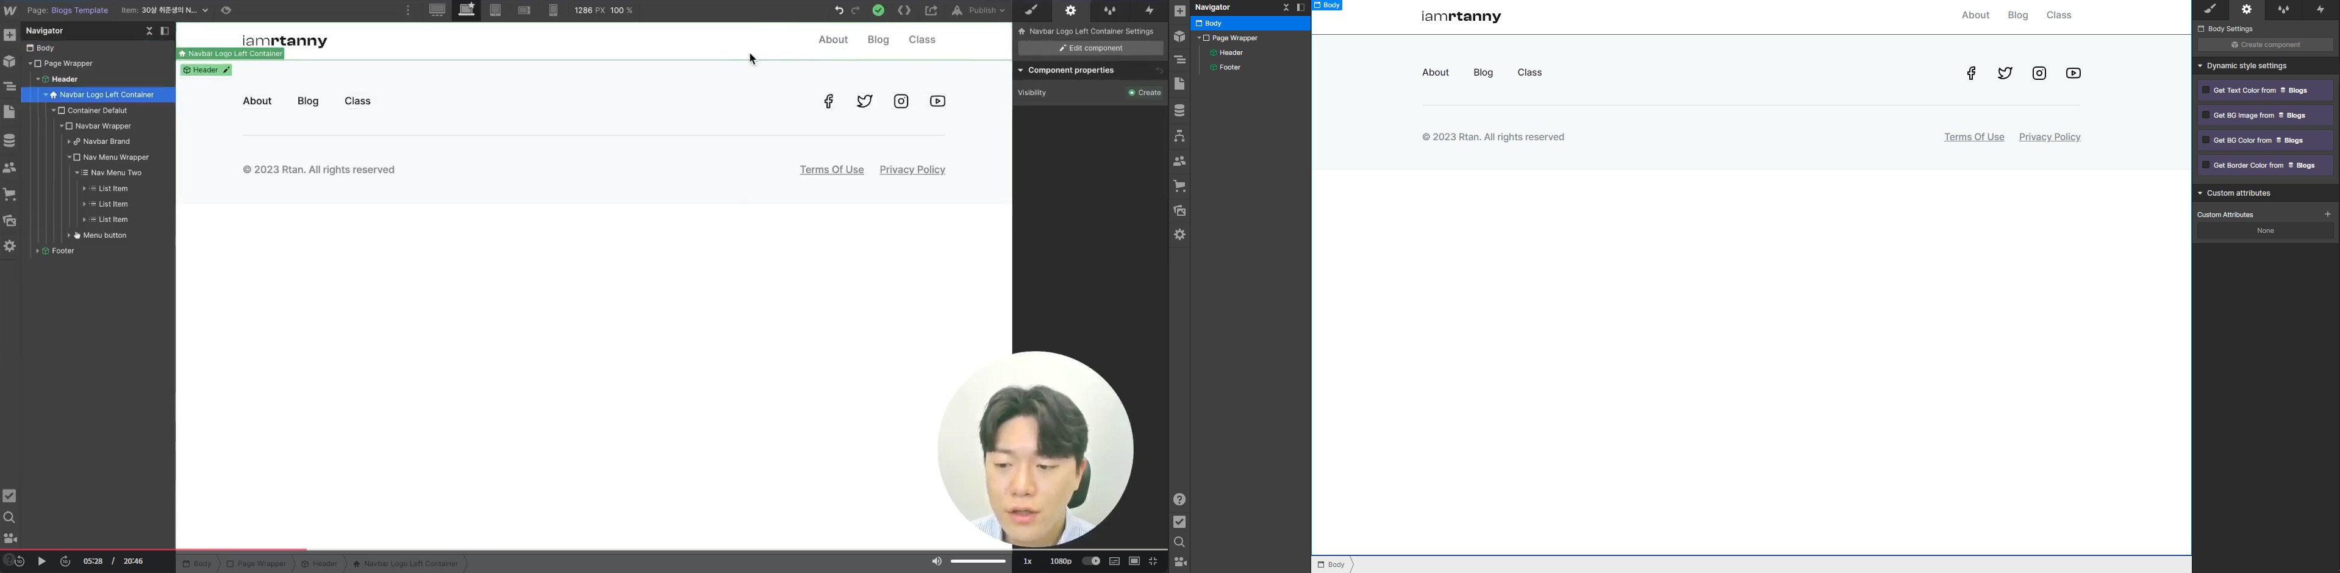Image resolution: width=2340 pixels, height=573 pixels.
Task: Open Add elements panel in right Designer sidebar
Action: point(1179,11)
